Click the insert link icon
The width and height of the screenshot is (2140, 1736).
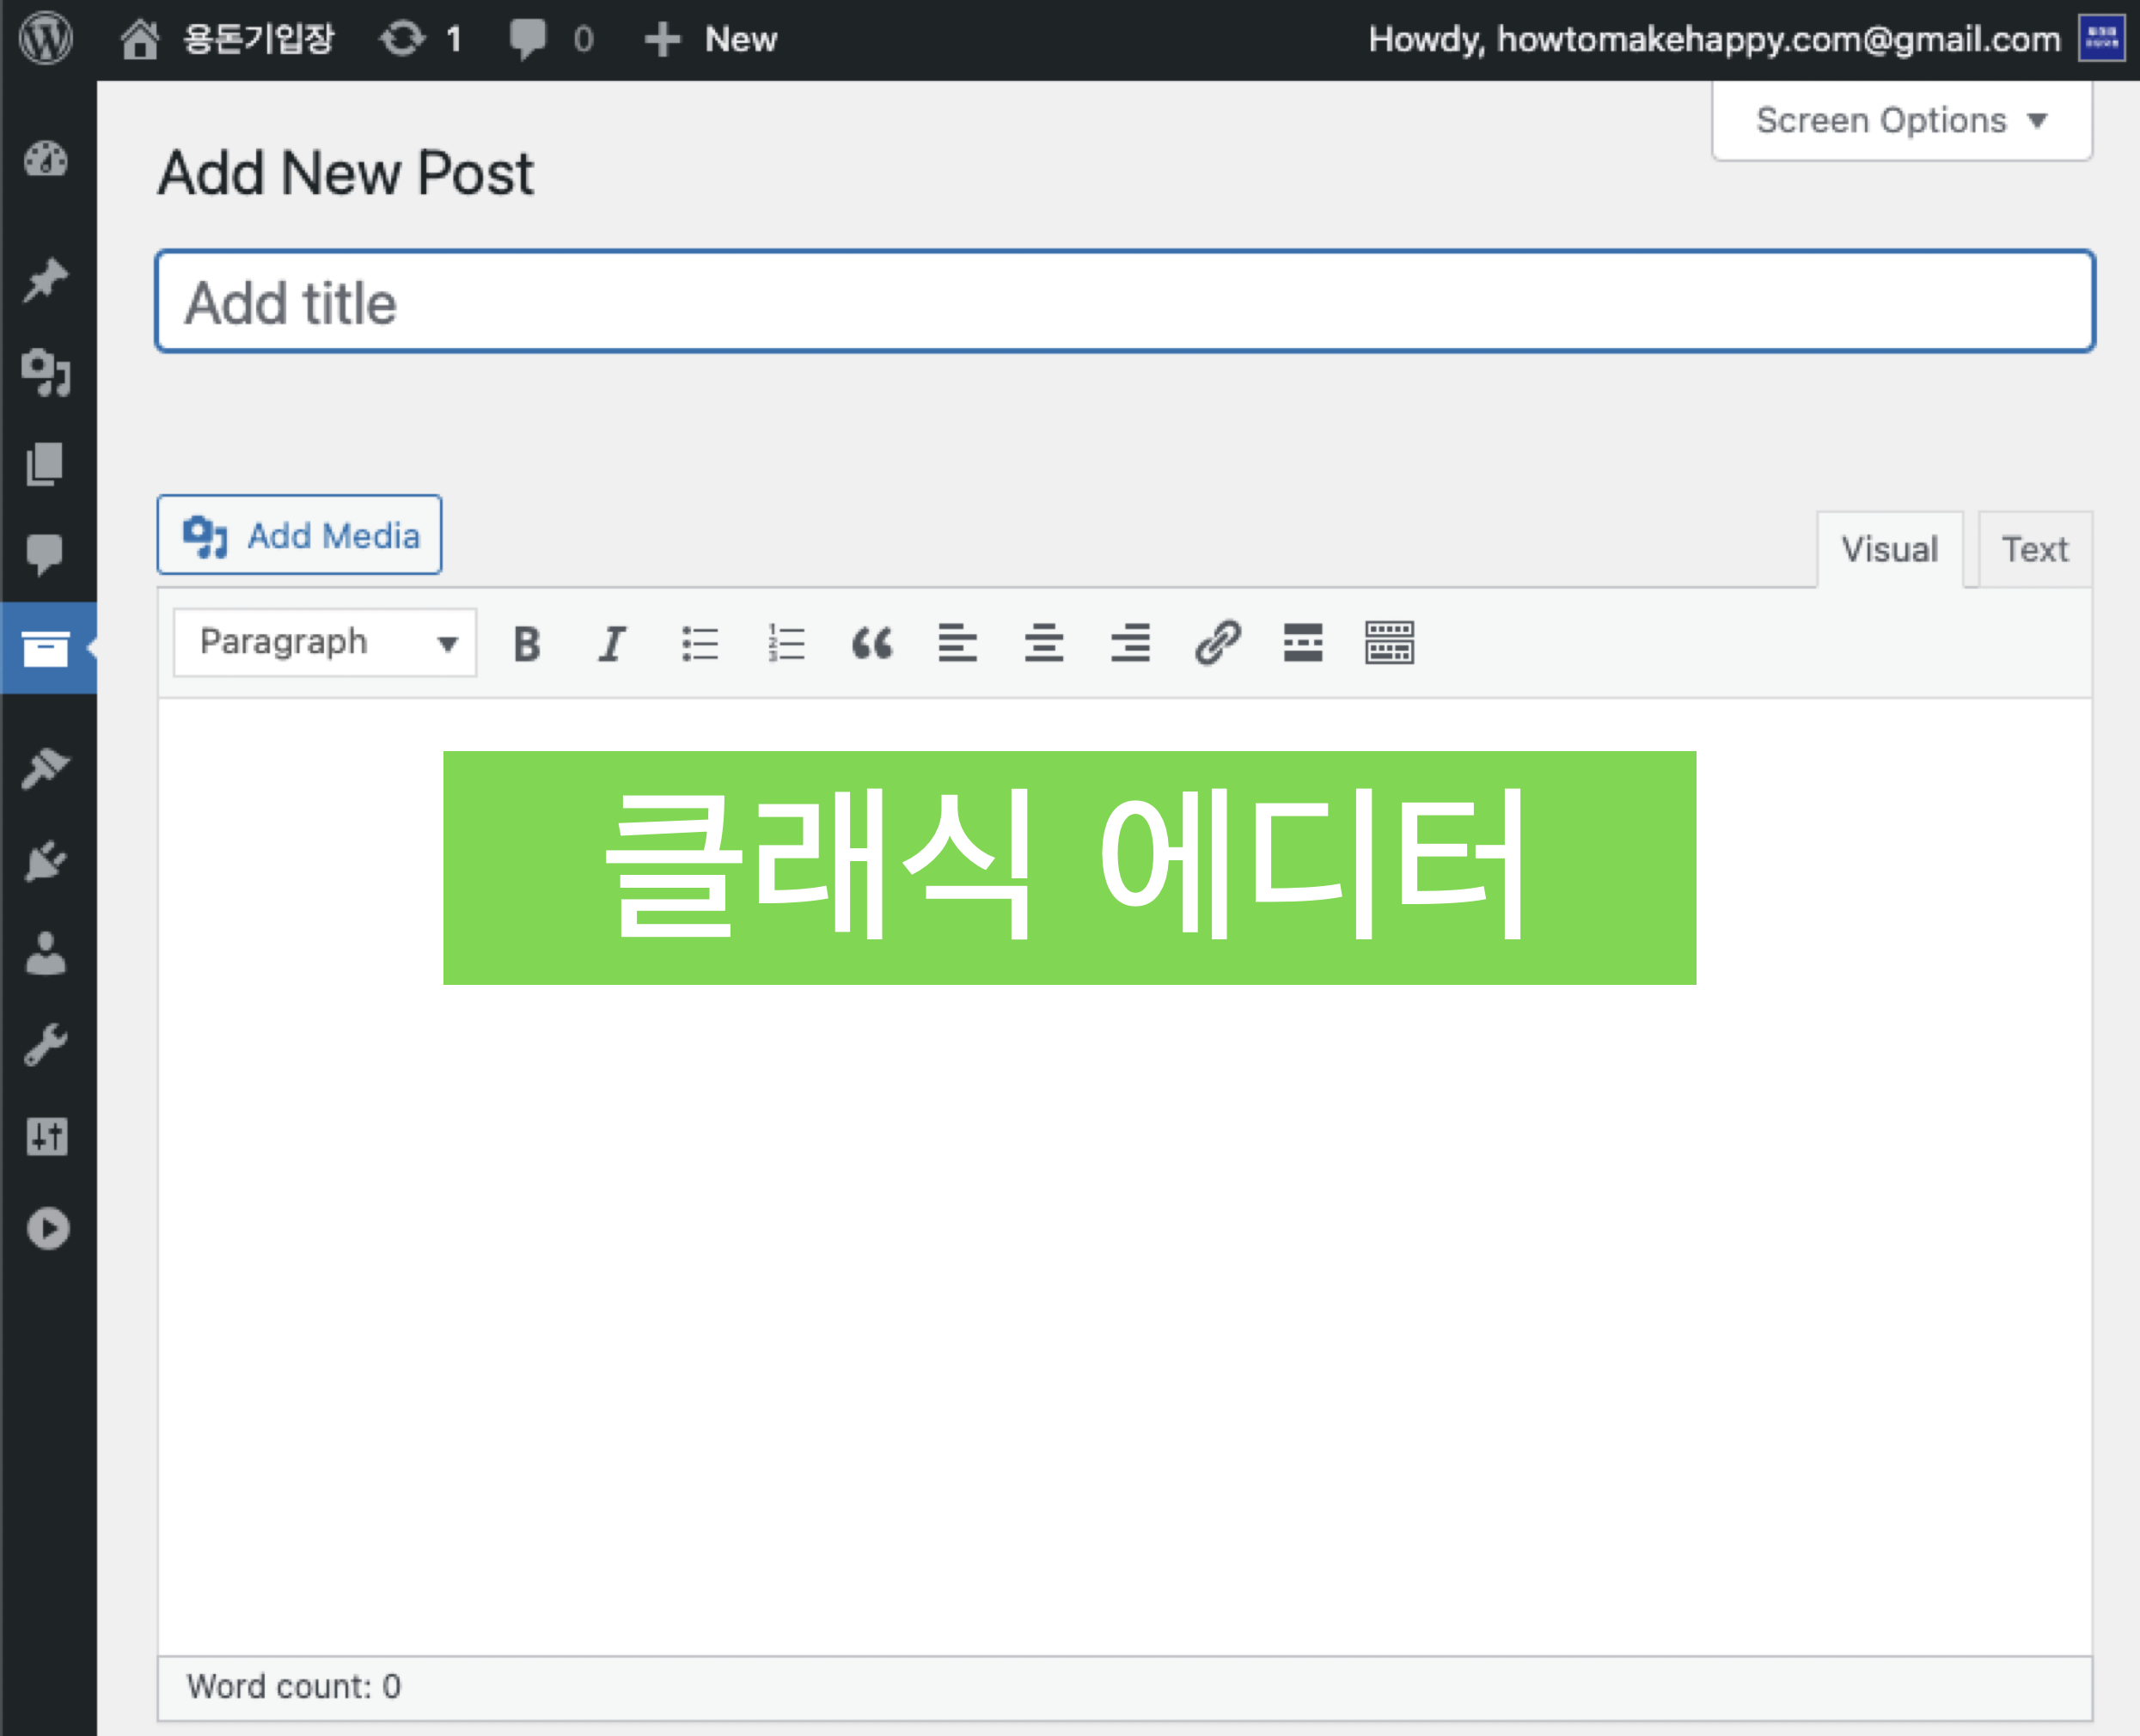(x=1217, y=643)
